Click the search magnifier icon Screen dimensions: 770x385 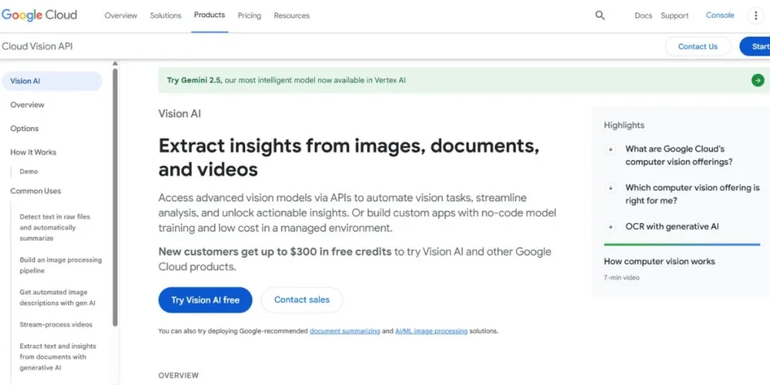(x=600, y=15)
